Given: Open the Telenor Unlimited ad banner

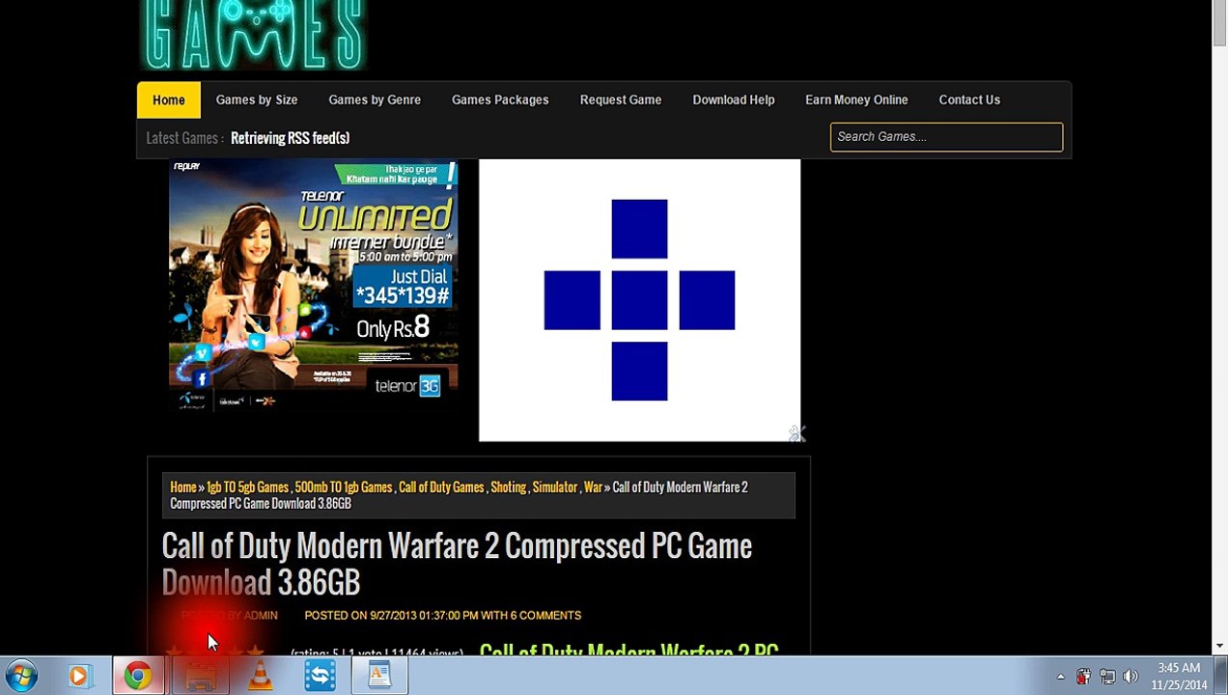Looking at the screenshot, I should 314,286.
